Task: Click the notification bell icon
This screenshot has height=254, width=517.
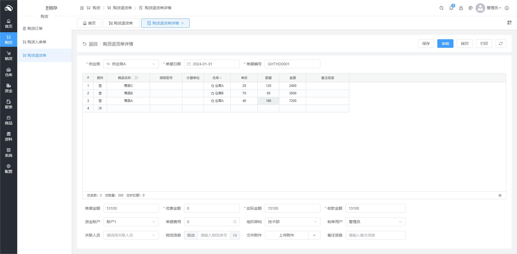Action: click(x=451, y=8)
